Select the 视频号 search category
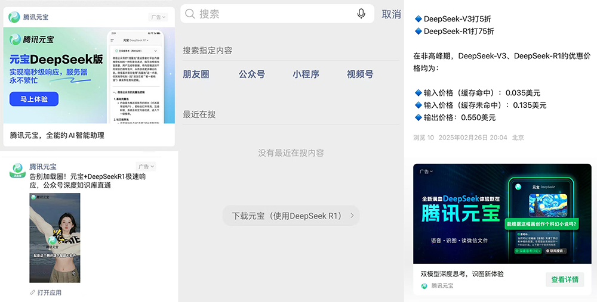The height and width of the screenshot is (302, 597). click(360, 74)
